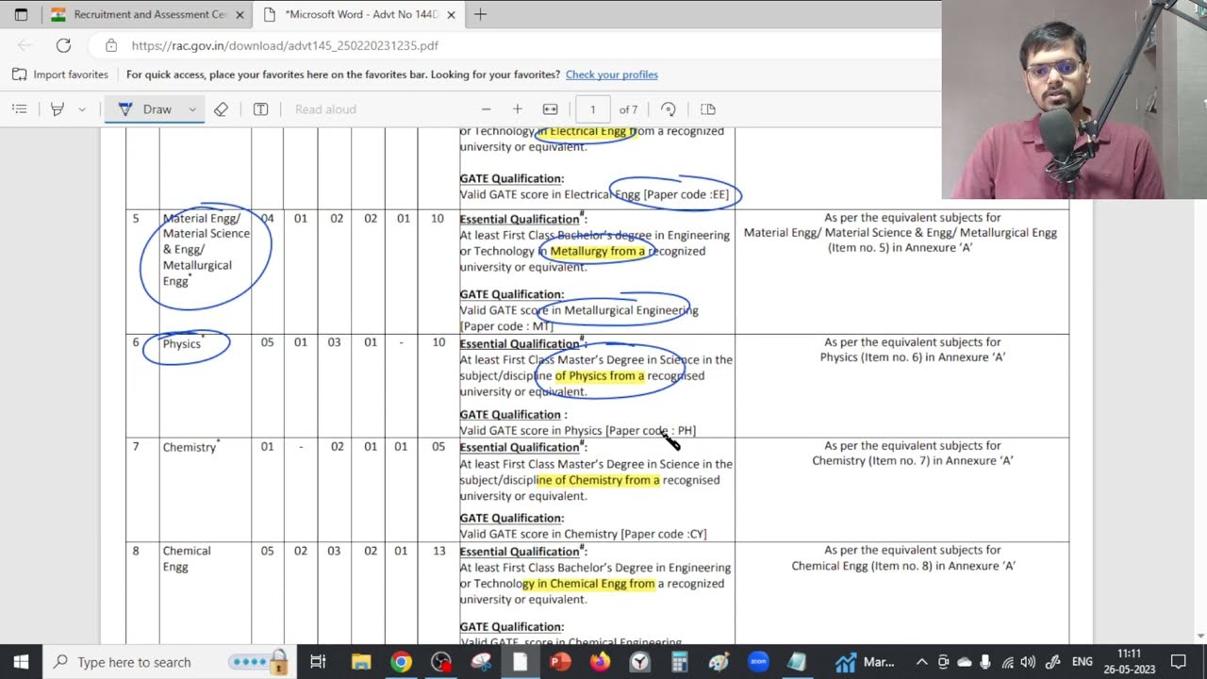Zoom out of the PDF
1207x679 pixels.
(x=486, y=109)
